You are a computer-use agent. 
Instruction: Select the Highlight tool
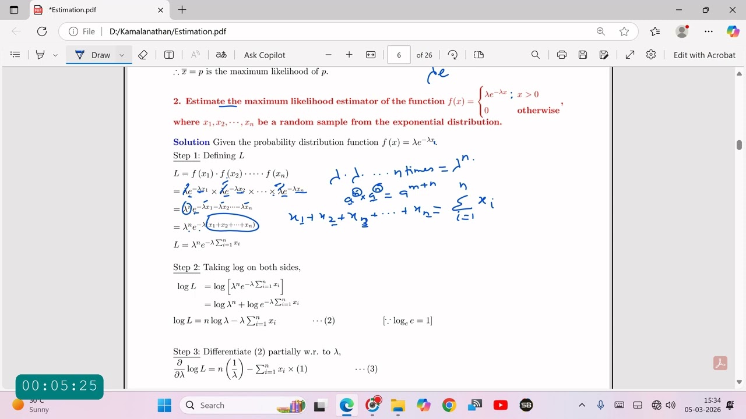click(40, 55)
